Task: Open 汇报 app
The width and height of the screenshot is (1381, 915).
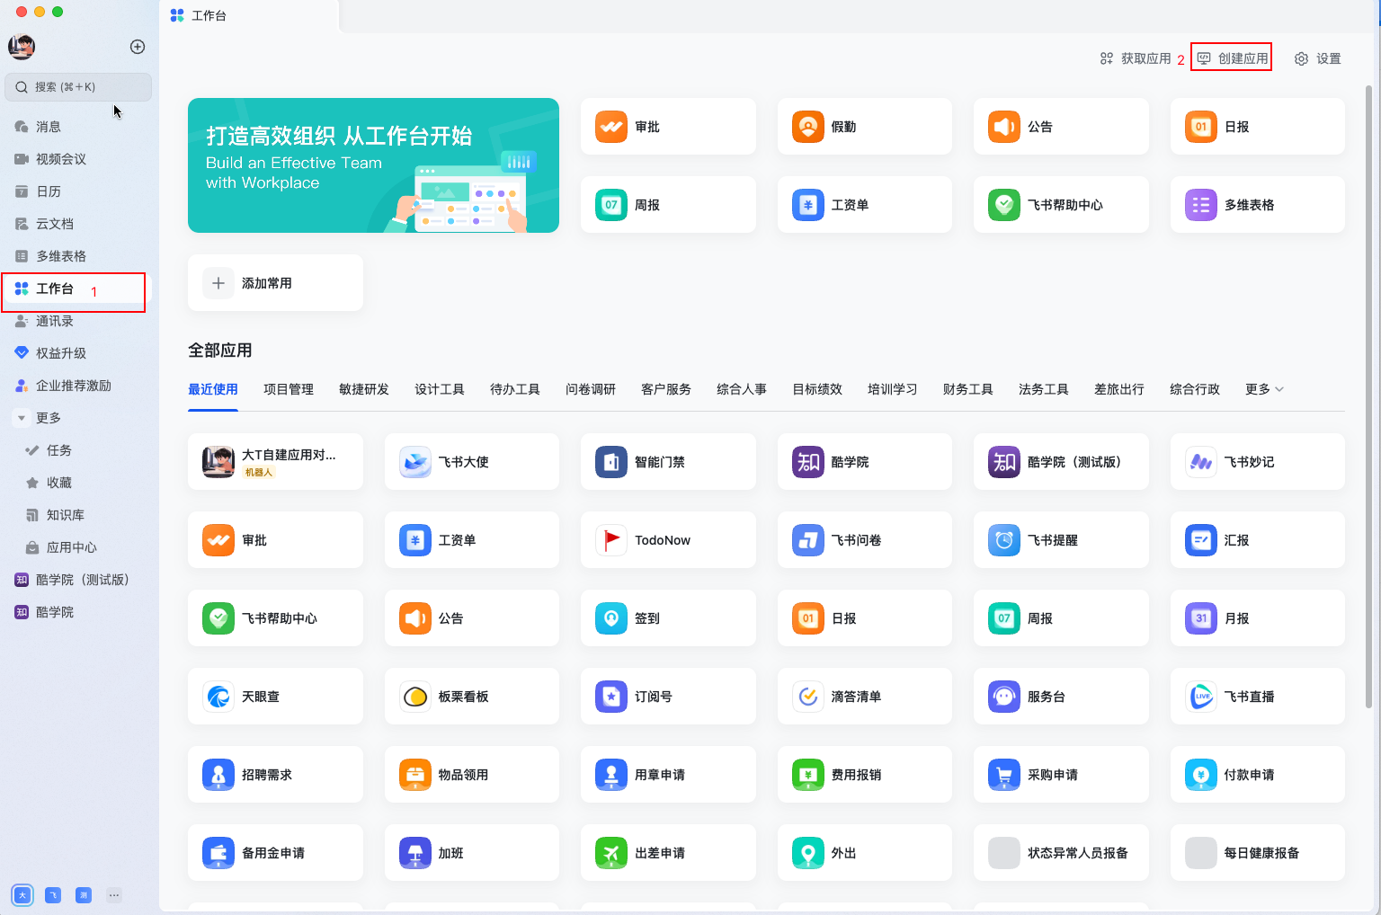Action: point(1257,540)
